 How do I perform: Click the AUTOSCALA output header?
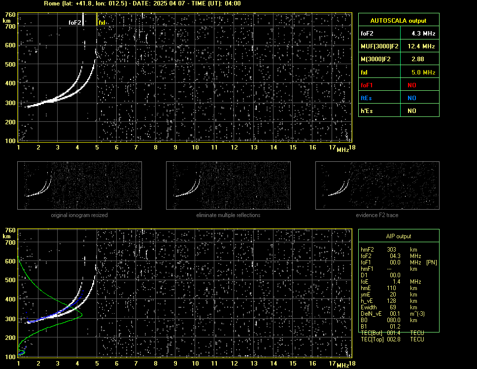pyautogui.click(x=399, y=21)
